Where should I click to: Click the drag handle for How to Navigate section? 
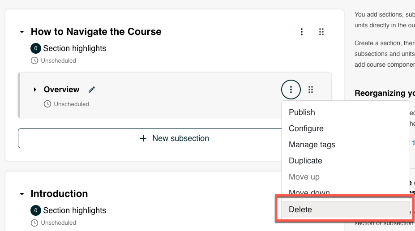coord(321,32)
